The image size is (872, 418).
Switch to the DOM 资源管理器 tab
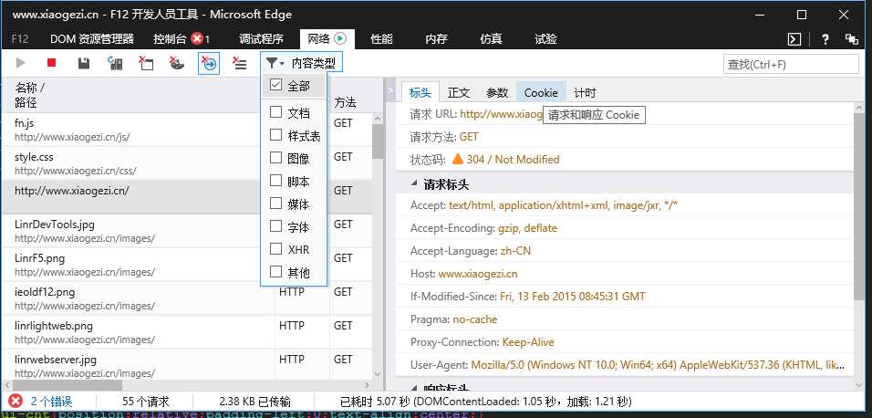coord(92,39)
